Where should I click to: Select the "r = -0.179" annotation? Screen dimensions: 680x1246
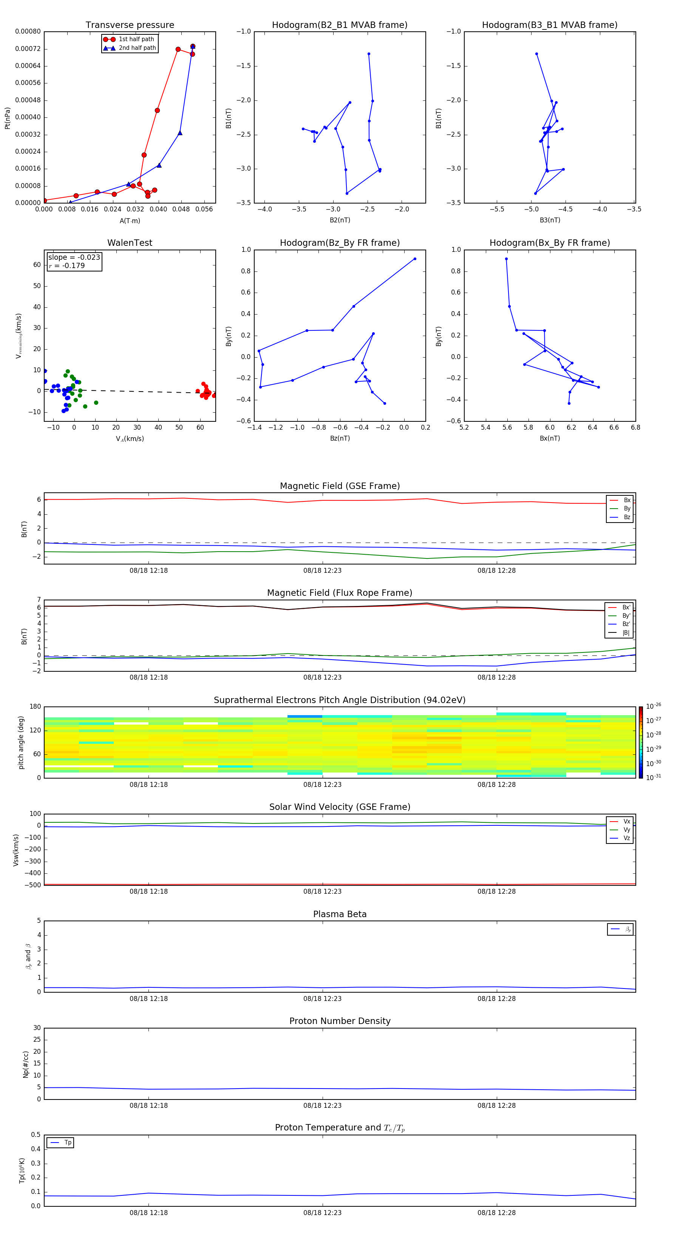tap(66, 265)
